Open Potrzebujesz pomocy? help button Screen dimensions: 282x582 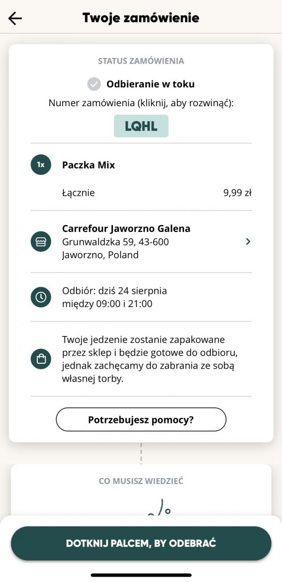(x=141, y=420)
